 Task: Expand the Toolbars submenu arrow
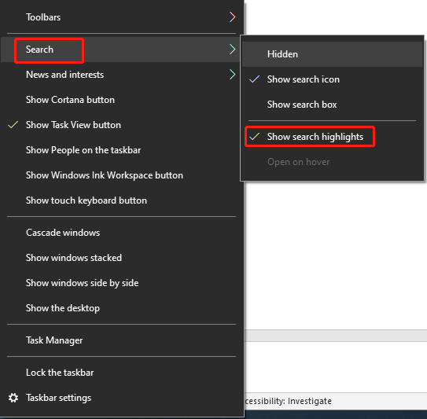pyautogui.click(x=232, y=17)
